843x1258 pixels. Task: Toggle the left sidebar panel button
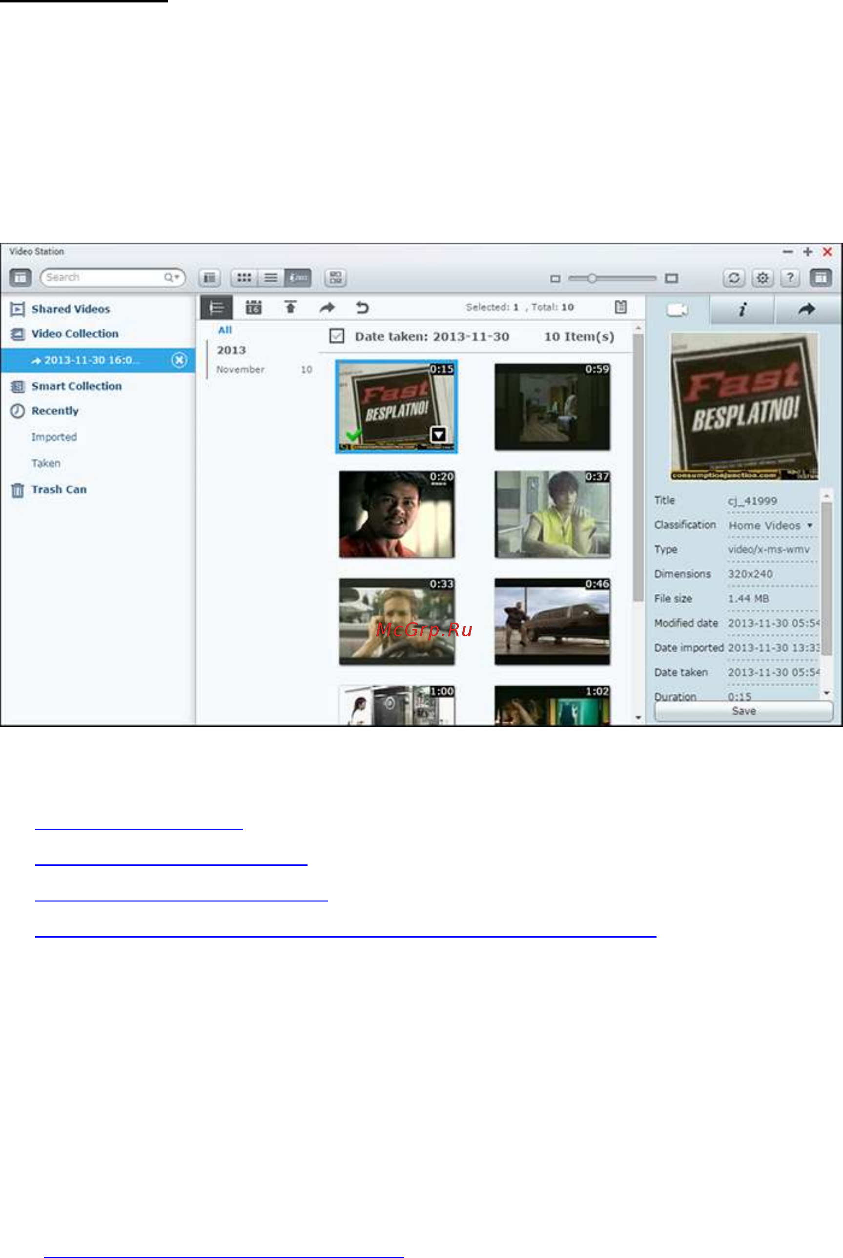[x=21, y=277]
